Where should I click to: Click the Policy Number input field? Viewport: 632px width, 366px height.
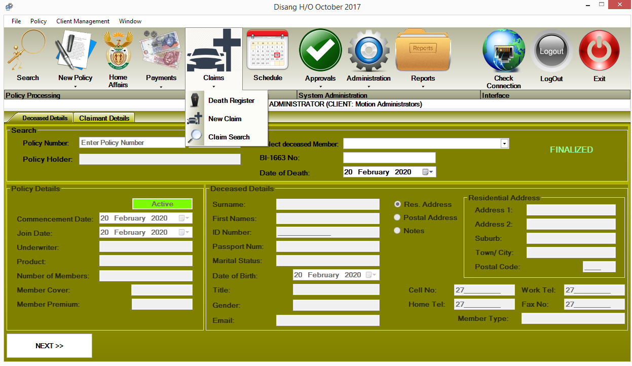point(132,142)
